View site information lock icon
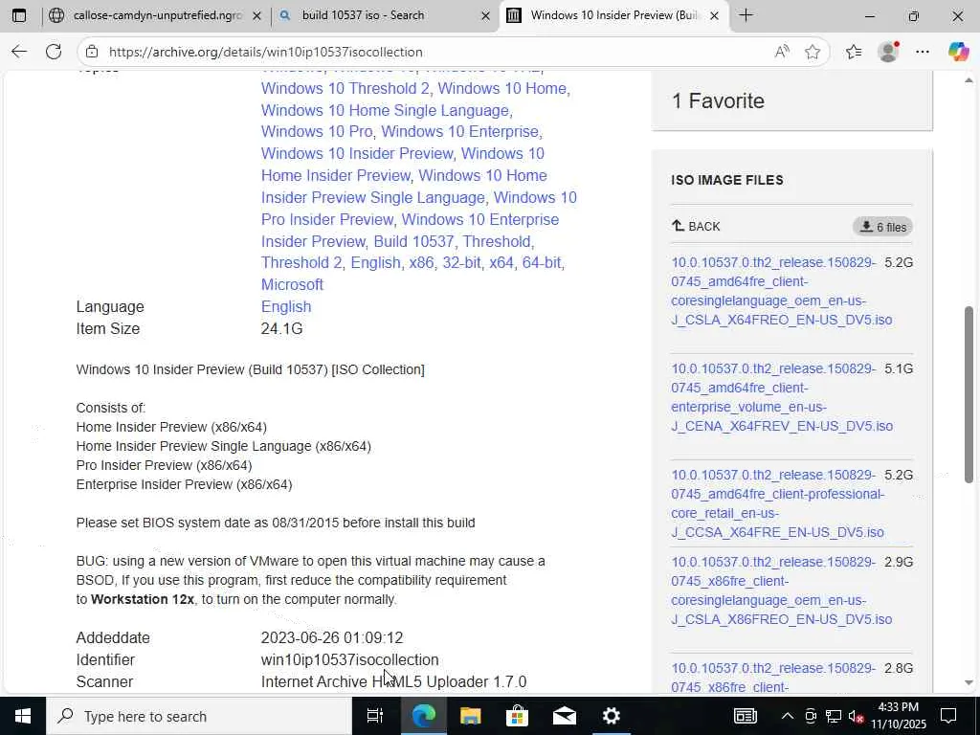 click(x=92, y=52)
